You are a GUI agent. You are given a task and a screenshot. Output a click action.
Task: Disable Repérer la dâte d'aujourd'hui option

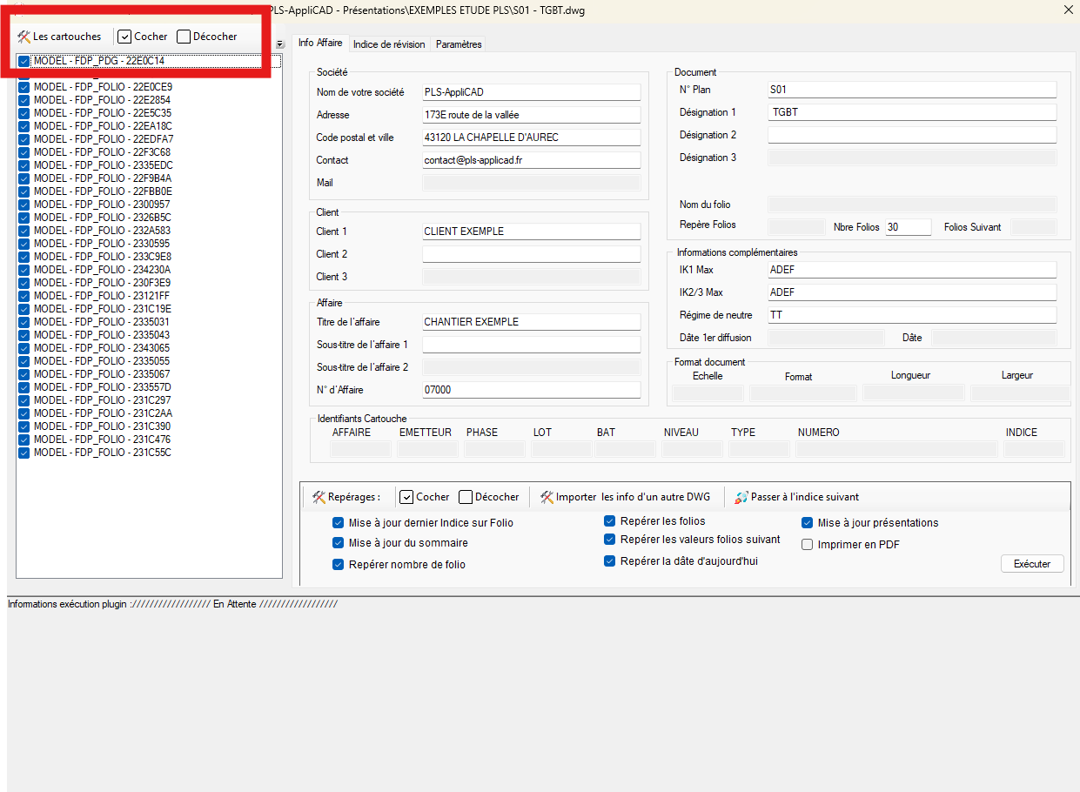(610, 561)
